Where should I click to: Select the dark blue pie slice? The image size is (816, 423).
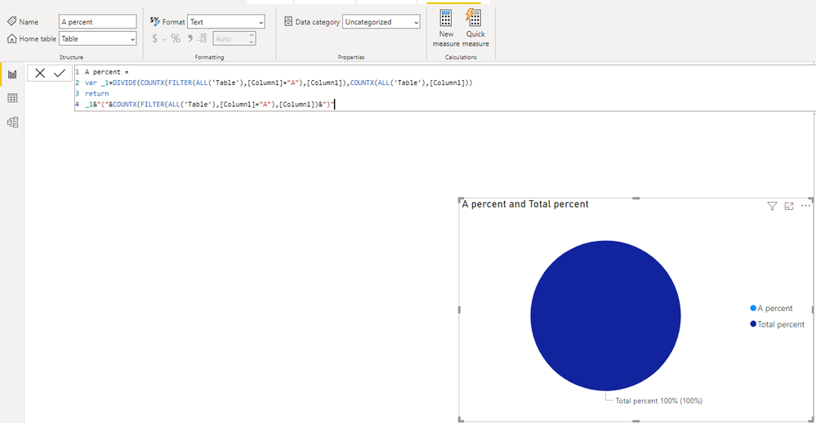605,315
